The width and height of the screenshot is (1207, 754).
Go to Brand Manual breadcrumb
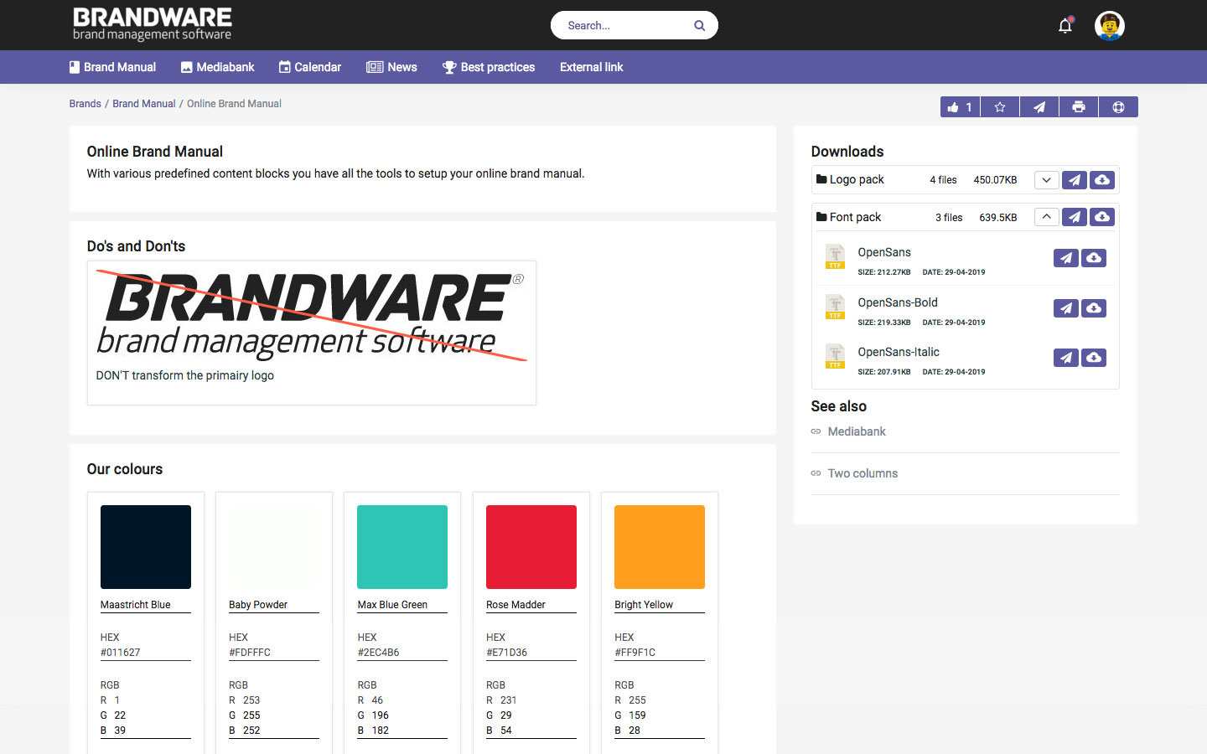click(144, 104)
